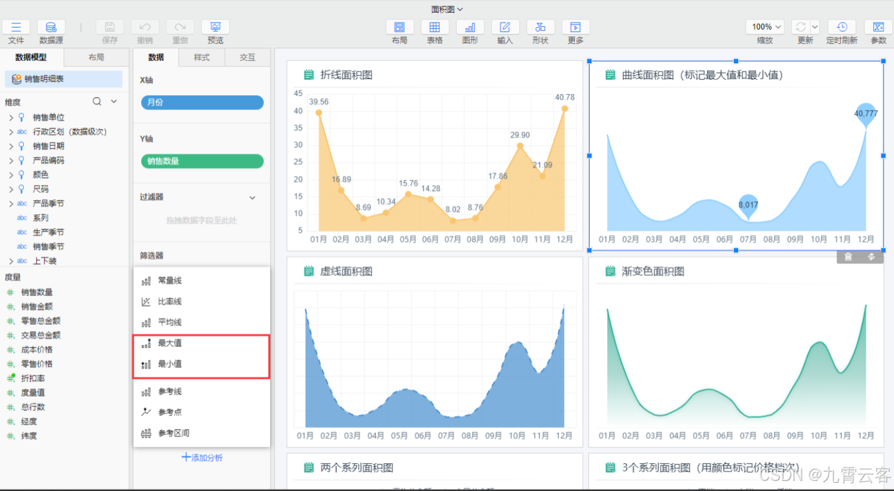This screenshot has width=894, height=491.
Task: Select the 月份 X-axis field pill
Action: [x=202, y=102]
